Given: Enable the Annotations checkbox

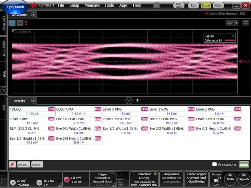Looking at the screenshot, I should click(x=214, y=164).
